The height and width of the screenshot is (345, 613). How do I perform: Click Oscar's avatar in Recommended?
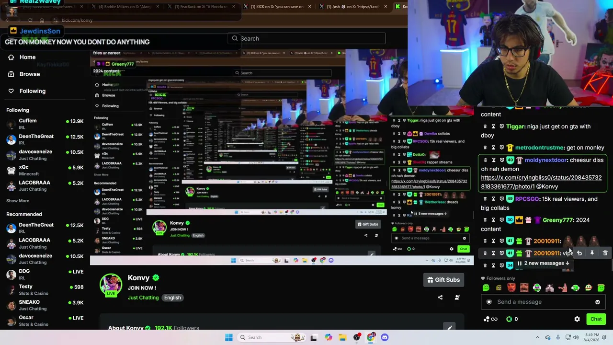[11, 321]
